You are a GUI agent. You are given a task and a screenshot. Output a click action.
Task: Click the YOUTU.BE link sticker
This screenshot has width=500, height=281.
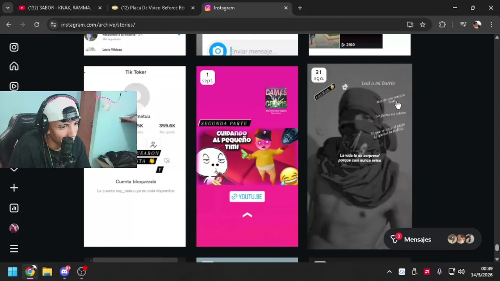(247, 197)
